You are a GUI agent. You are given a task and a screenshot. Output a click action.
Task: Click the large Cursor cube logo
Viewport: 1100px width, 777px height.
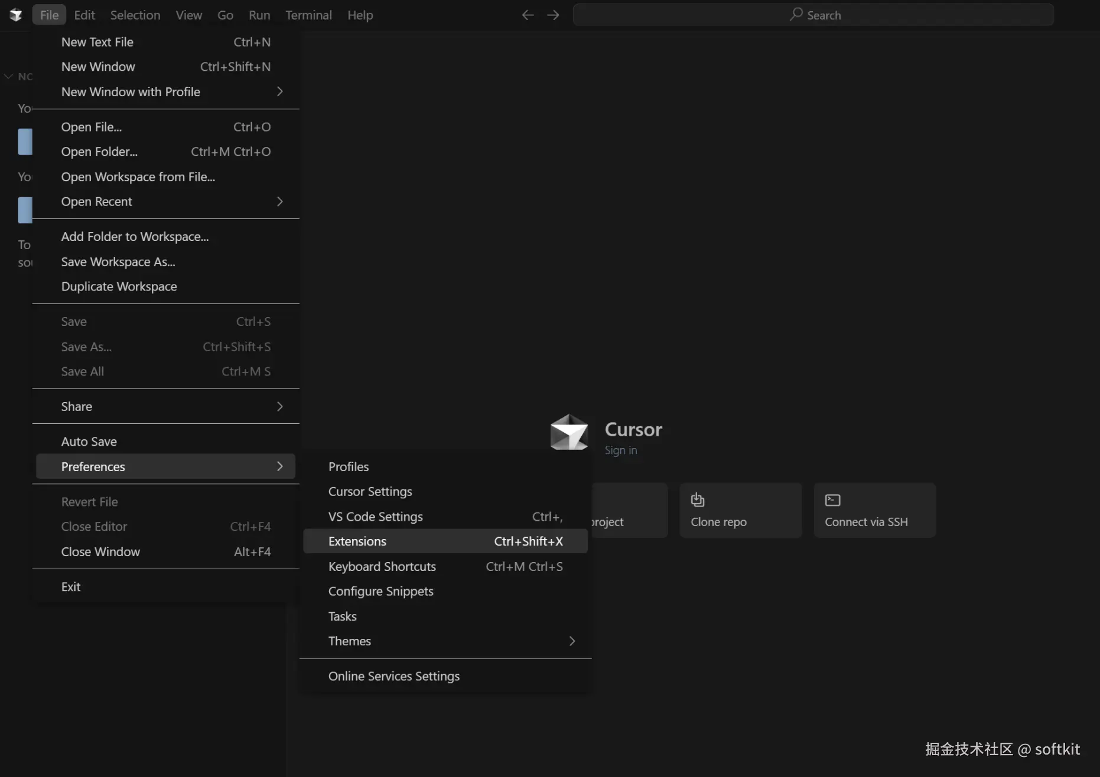569,432
